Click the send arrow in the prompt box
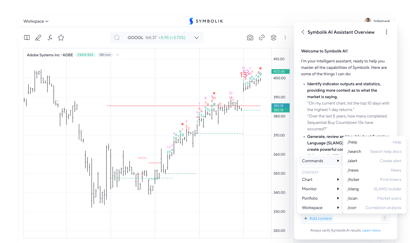 [x=385, y=218]
